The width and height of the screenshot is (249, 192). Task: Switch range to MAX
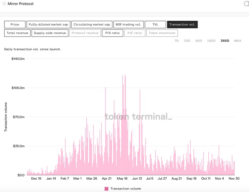[x=237, y=41]
